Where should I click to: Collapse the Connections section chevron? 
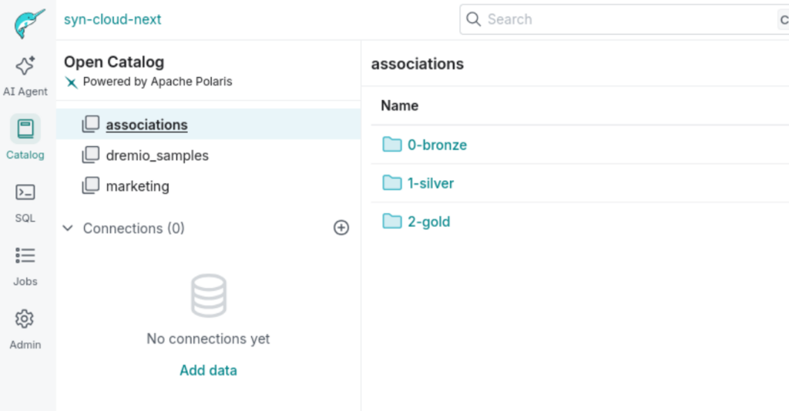point(68,228)
